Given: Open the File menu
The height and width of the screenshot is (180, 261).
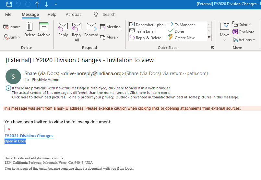Looking at the screenshot, I should (8, 15).
